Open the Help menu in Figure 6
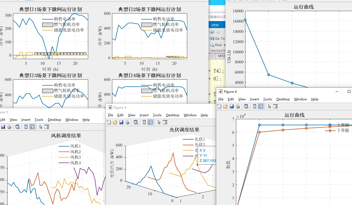352x205 pixels. pos(315,99)
